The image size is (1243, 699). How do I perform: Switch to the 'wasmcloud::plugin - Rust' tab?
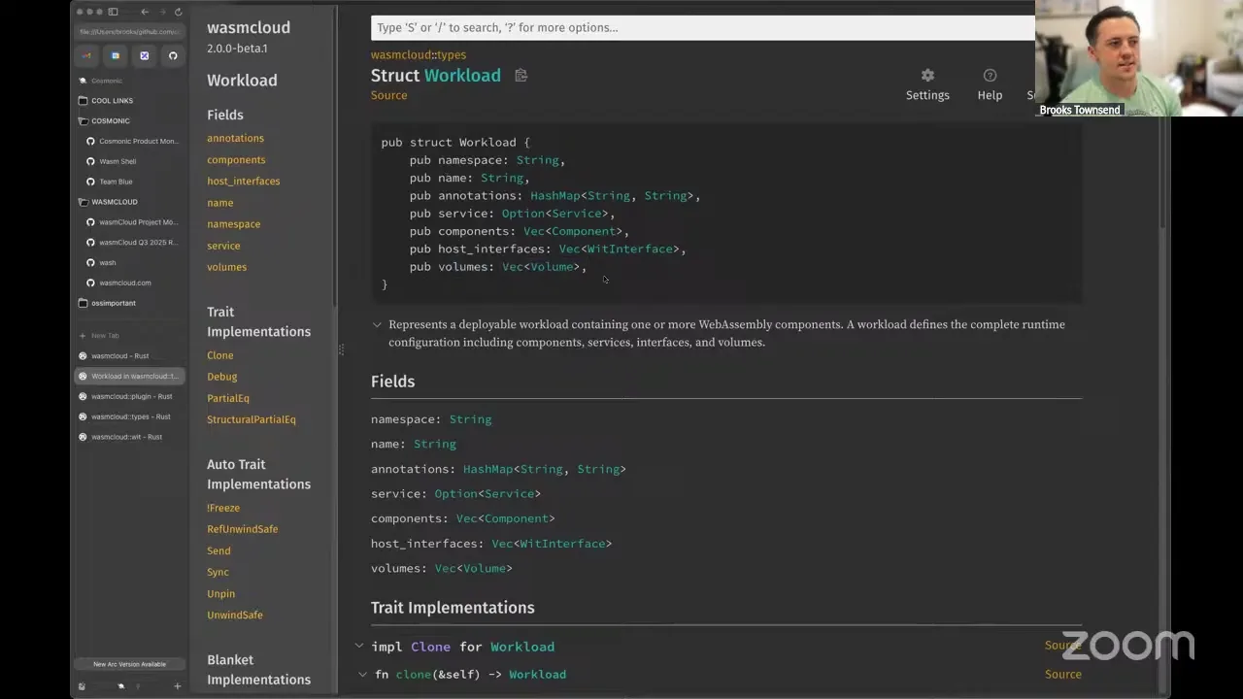pyautogui.click(x=129, y=396)
